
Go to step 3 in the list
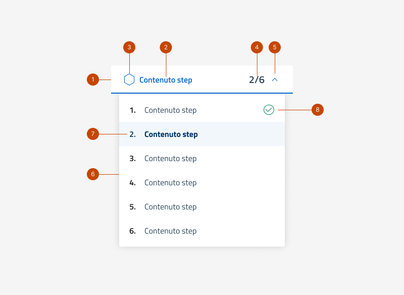[170, 159]
